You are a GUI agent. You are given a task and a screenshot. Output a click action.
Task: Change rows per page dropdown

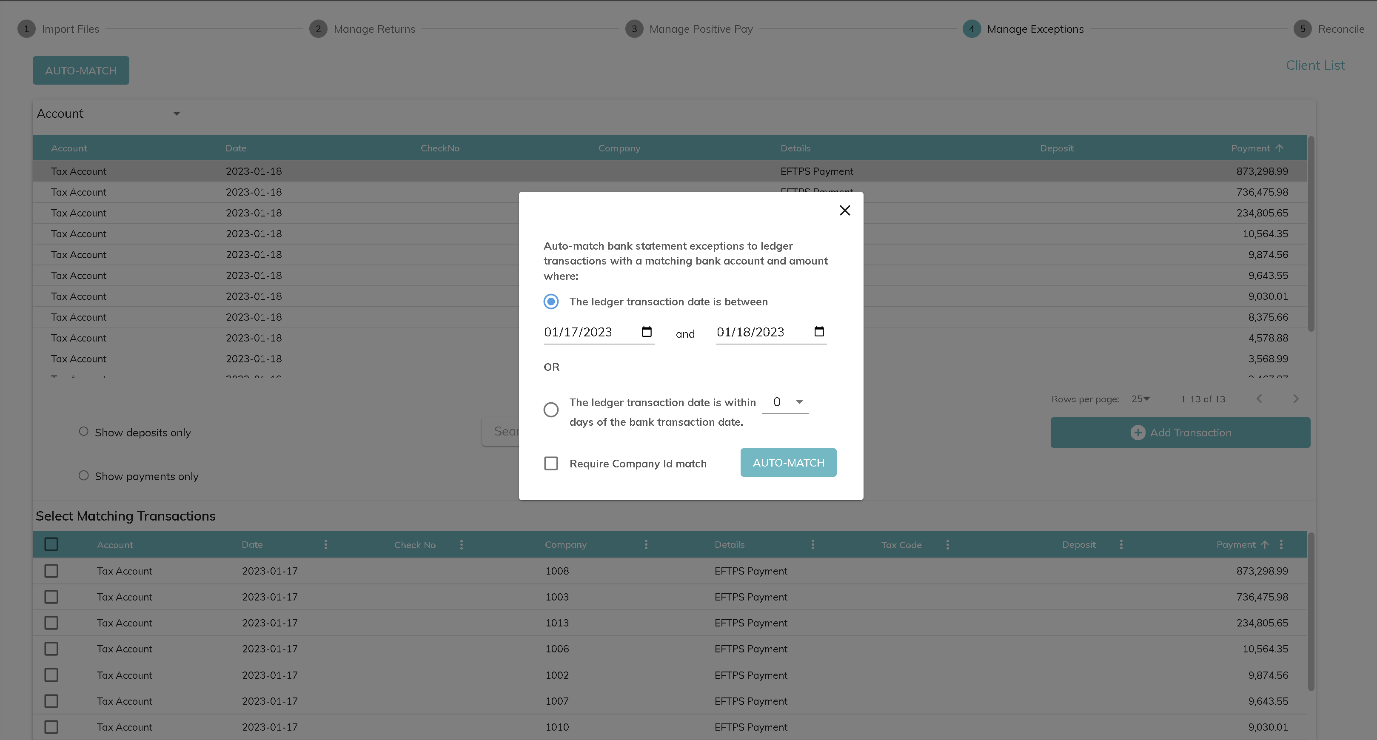(1141, 399)
